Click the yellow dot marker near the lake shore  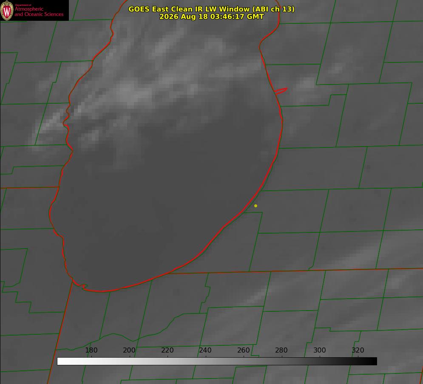click(256, 206)
